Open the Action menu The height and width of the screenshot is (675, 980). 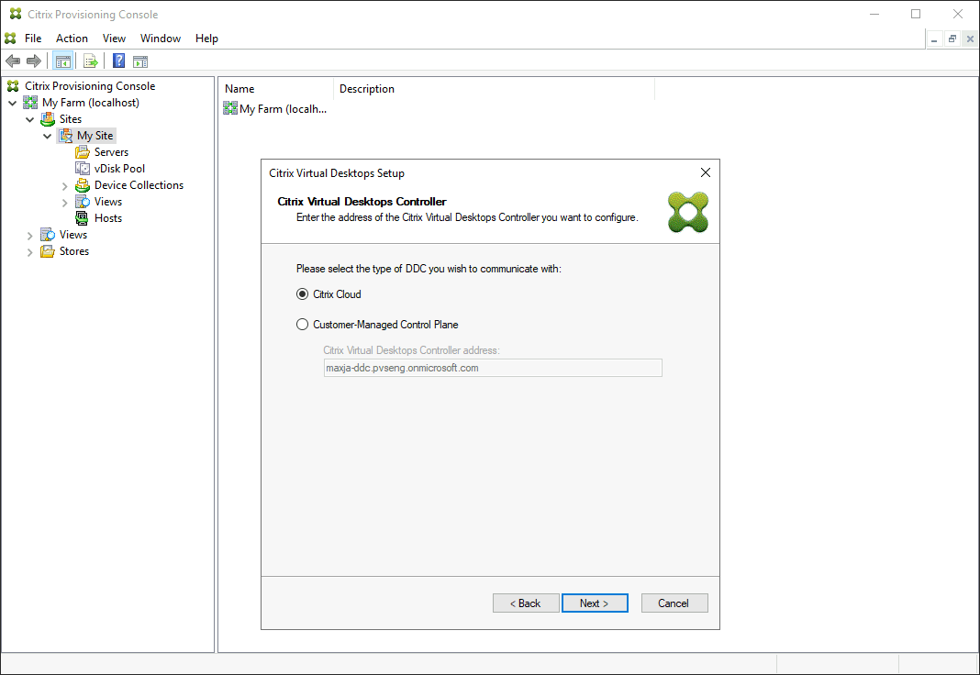pos(72,39)
